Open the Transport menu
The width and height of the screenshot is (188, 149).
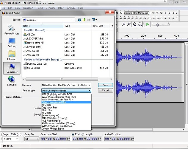click(x=28, y=8)
